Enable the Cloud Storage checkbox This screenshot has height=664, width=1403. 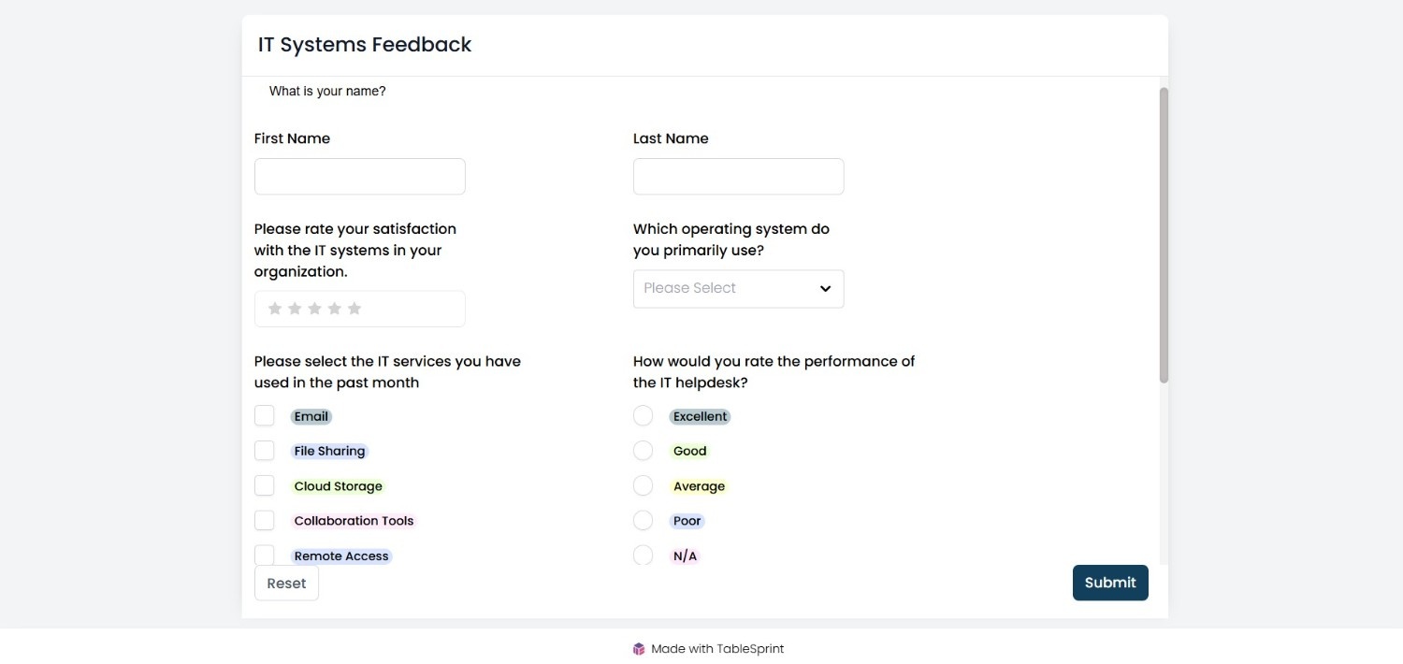265,485
